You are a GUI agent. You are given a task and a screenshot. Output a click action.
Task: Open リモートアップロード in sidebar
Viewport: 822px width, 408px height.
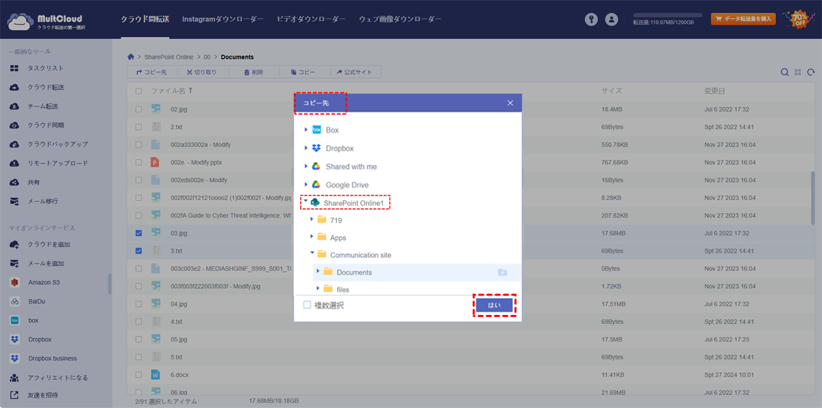(58, 164)
